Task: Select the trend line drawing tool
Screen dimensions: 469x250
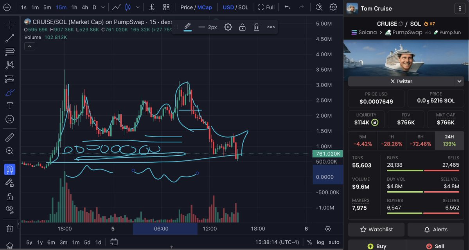Action: 9,38
